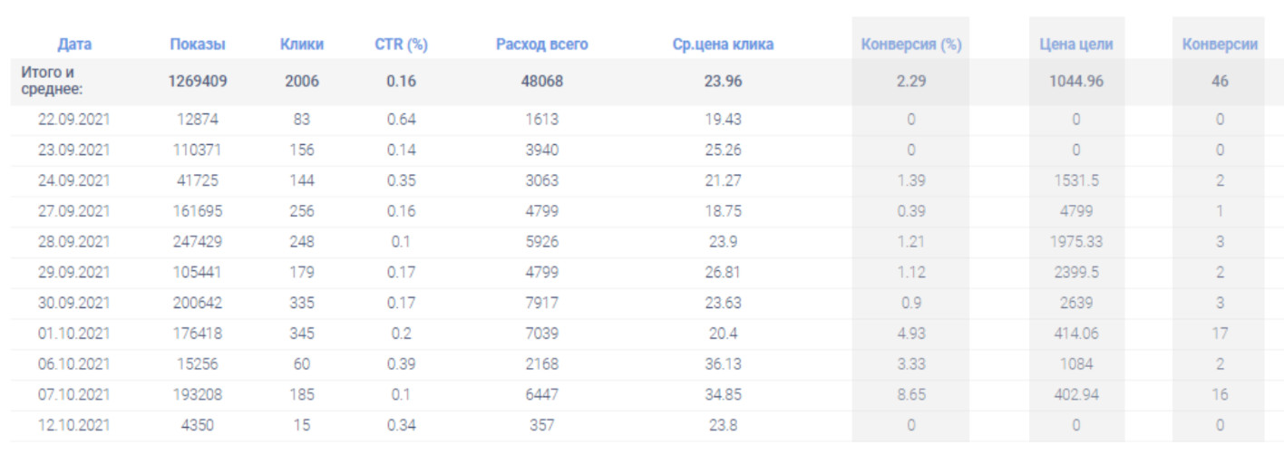Click the 24.09.2021 date cell
The image size is (1284, 474).
[74, 180]
